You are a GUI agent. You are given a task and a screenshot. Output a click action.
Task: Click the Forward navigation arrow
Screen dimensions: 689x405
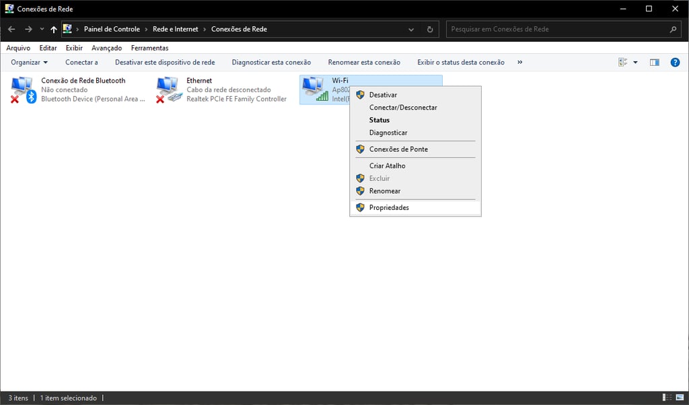[x=28, y=29]
